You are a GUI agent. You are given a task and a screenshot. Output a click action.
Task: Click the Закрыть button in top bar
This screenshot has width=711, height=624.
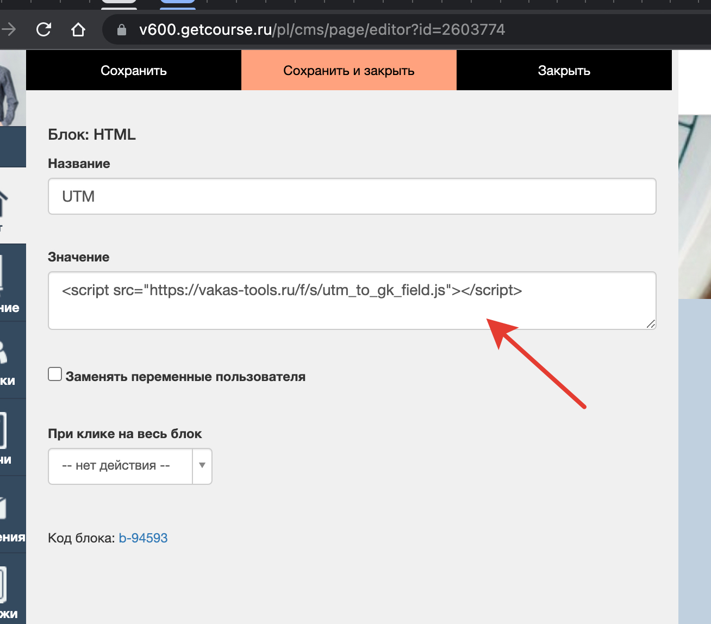564,71
